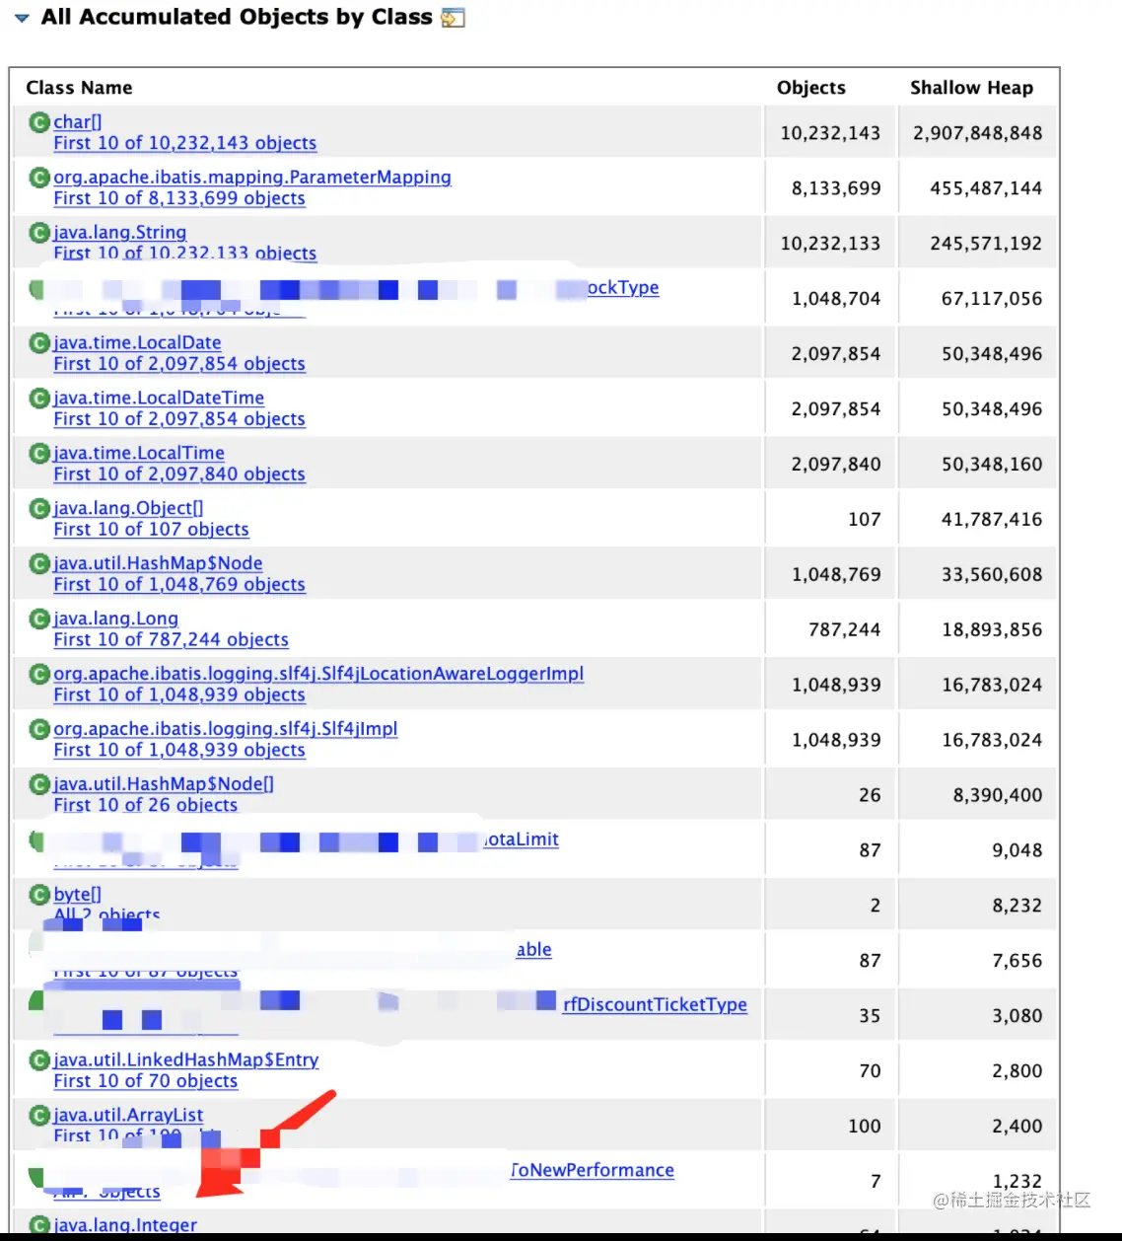Open First 10 of 2,097,840 objects link
The image size is (1122, 1241).
[179, 474]
